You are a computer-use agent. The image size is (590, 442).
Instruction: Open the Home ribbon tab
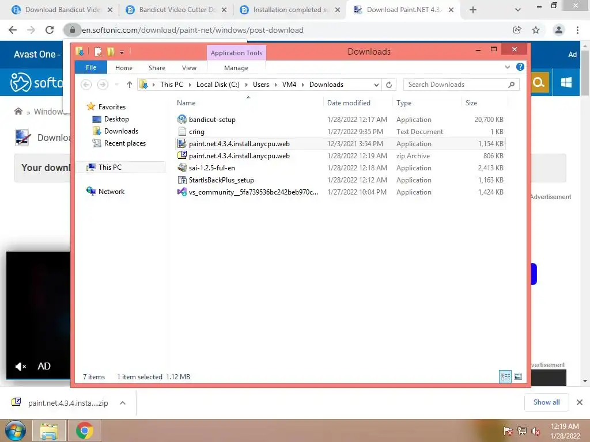pos(124,68)
